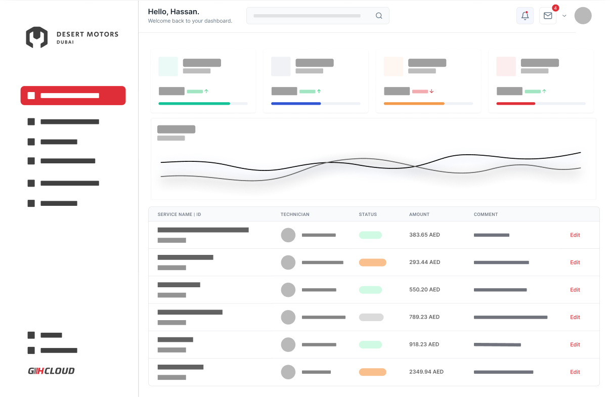Click the technician avatar in the 383.65 AED row
The width and height of the screenshot is (610, 397).
click(x=288, y=235)
